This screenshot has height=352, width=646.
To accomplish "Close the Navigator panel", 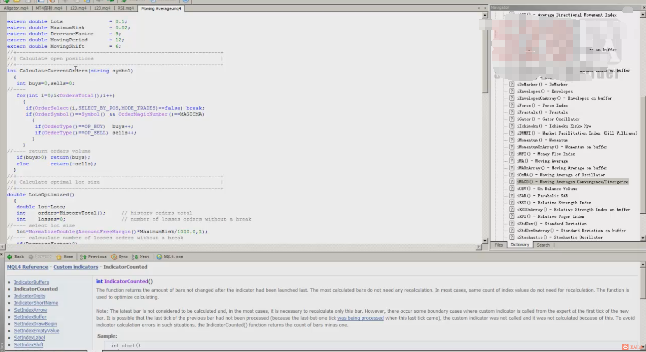I will (644, 7).
